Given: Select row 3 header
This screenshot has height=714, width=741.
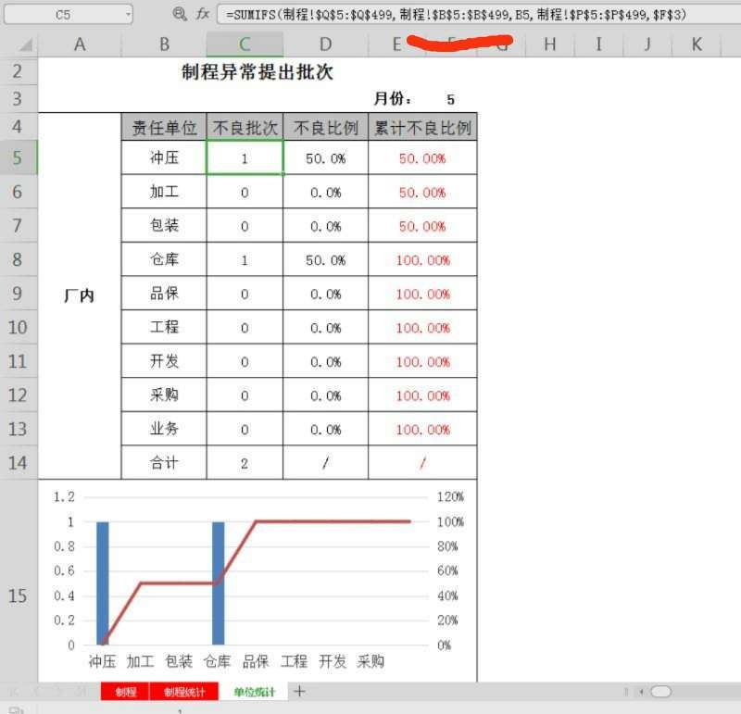Looking at the screenshot, I should 18,99.
